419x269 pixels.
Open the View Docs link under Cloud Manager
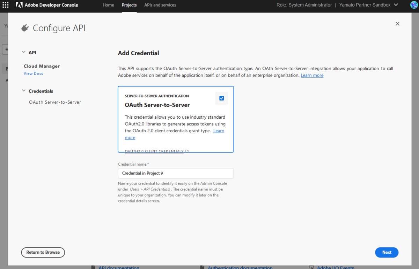33,73
